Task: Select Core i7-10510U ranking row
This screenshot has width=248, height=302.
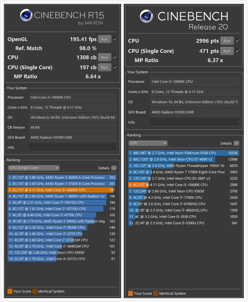Action: pos(62,203)
